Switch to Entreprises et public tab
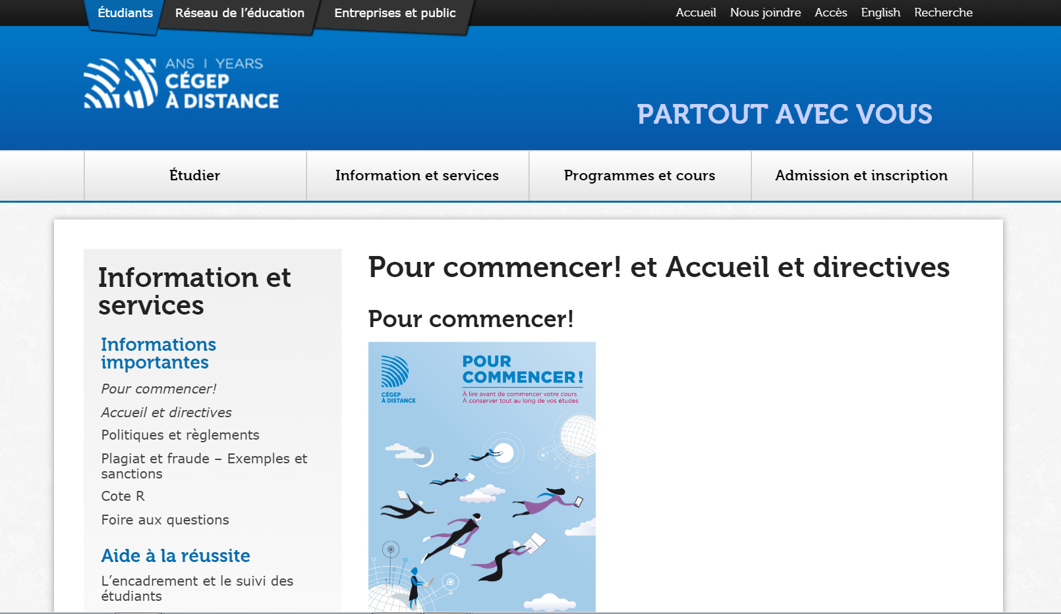The image size is (1061, 614). 395,13
